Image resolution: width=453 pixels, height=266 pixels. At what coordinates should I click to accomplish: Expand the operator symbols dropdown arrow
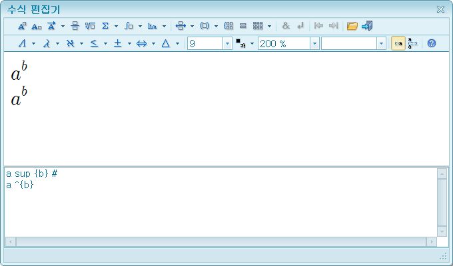pos(129,44)
